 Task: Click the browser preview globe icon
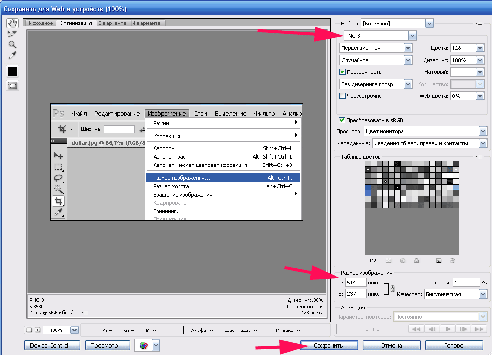pyautogui.click(x=143, y=345)
